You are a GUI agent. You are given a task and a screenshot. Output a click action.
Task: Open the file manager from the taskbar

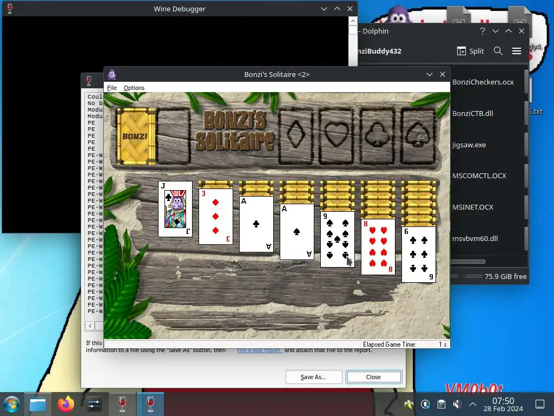[38, 404]
